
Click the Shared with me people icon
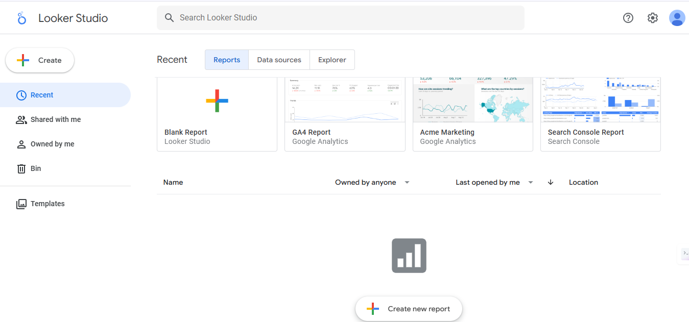click(x=21, y=119)
